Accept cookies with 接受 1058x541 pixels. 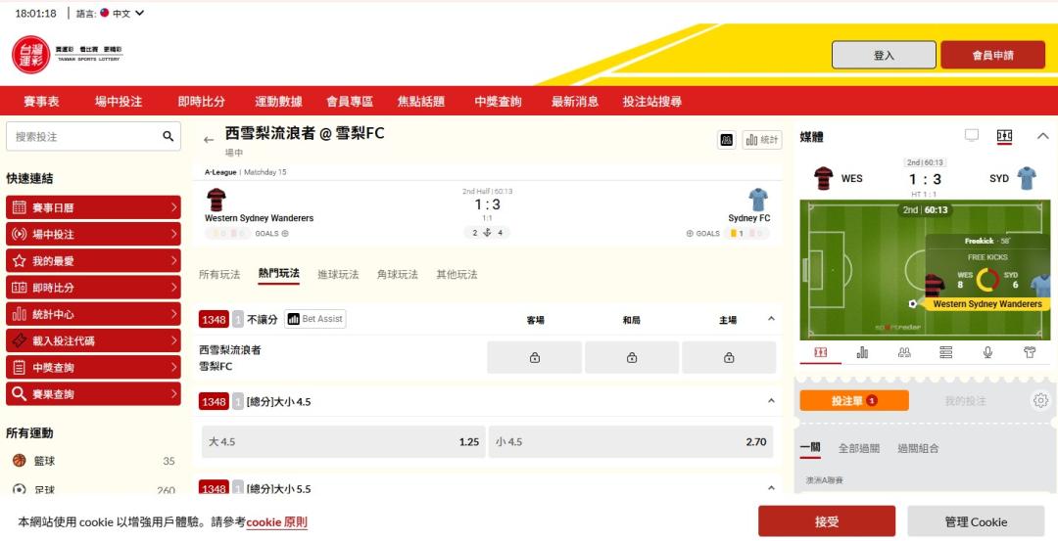point(827,521)
